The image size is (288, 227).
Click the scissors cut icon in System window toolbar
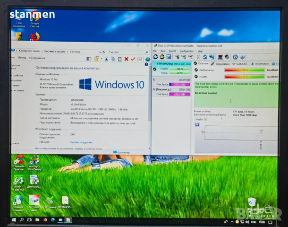pyautogui.click(x=107, y=59)
